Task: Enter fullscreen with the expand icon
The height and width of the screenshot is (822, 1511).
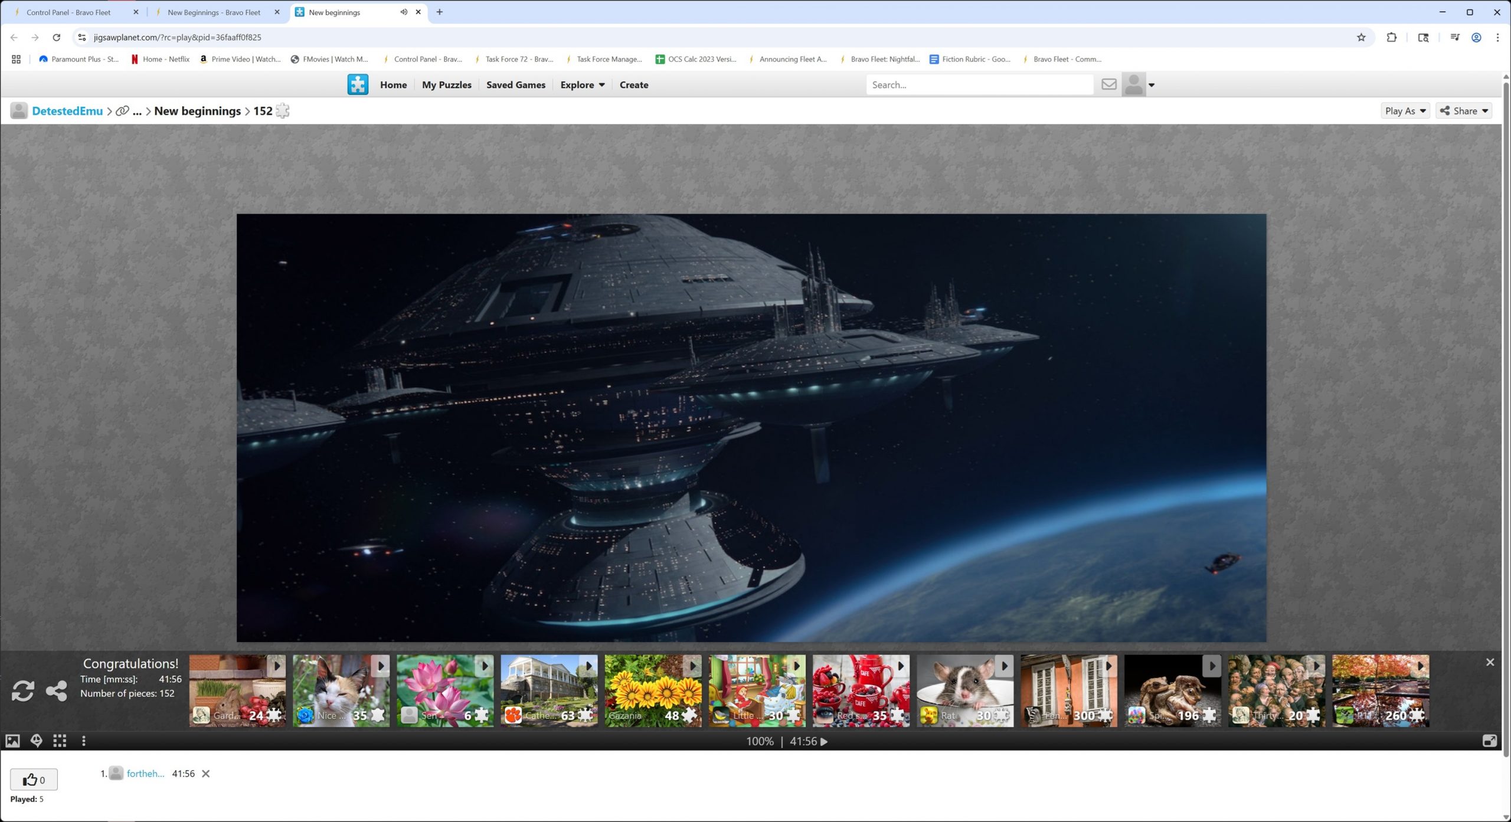Action: pyautogui.click(x=1489, y=741)
